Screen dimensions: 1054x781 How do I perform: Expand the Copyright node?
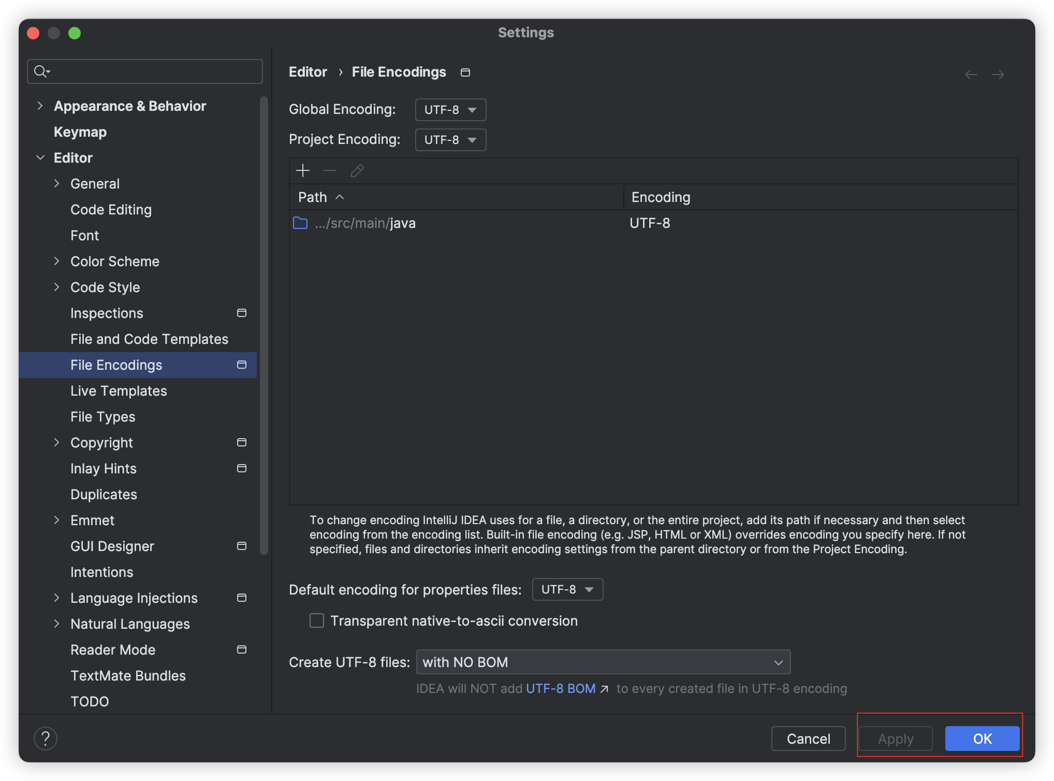click(x=57, y=442)
